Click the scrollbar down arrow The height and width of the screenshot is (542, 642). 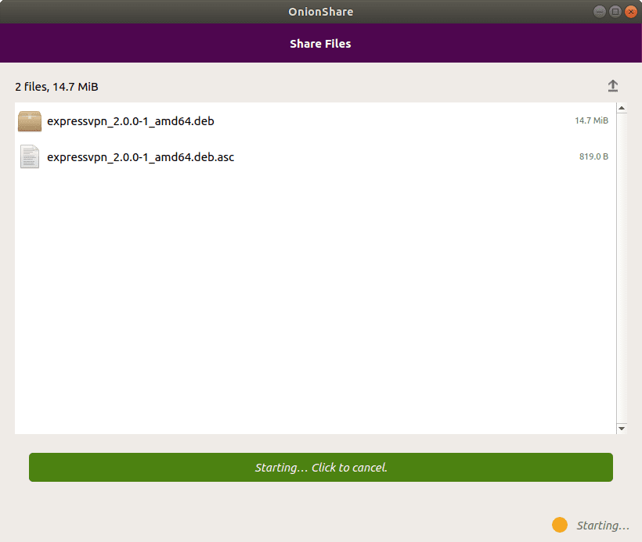(x=622, y=429)
